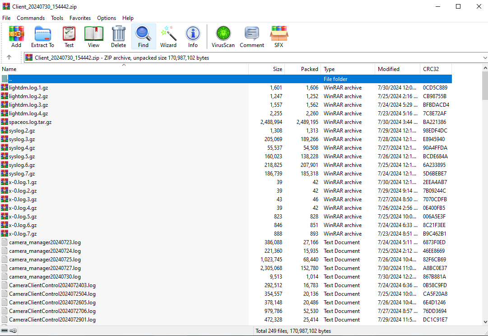Screen dimensions: 488x336
Task: Select the CameraClientControl2024072706.log file name
Action: (x=53, y=311)
